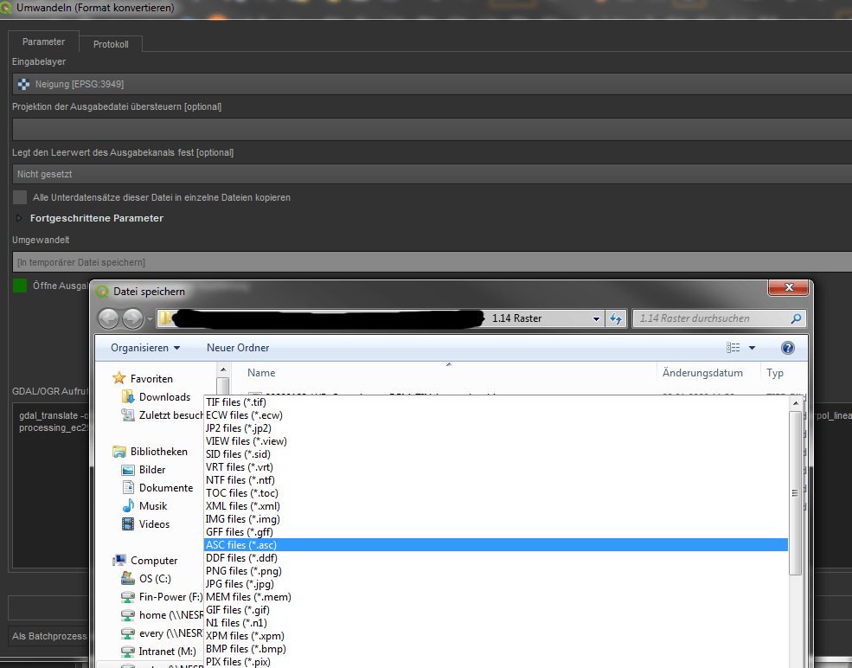Close the Datei speichern dialog
852x668 pixels.
click(x=789, y=287)
